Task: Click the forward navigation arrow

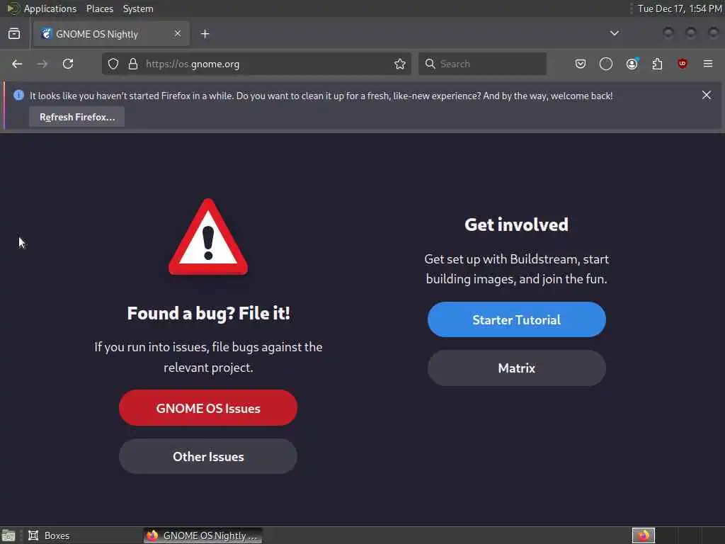Action: click(x=42, y=64)
